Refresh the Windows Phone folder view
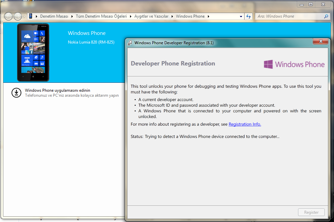The height and width of the screenshot is (222, 334). tap(249, 16)
